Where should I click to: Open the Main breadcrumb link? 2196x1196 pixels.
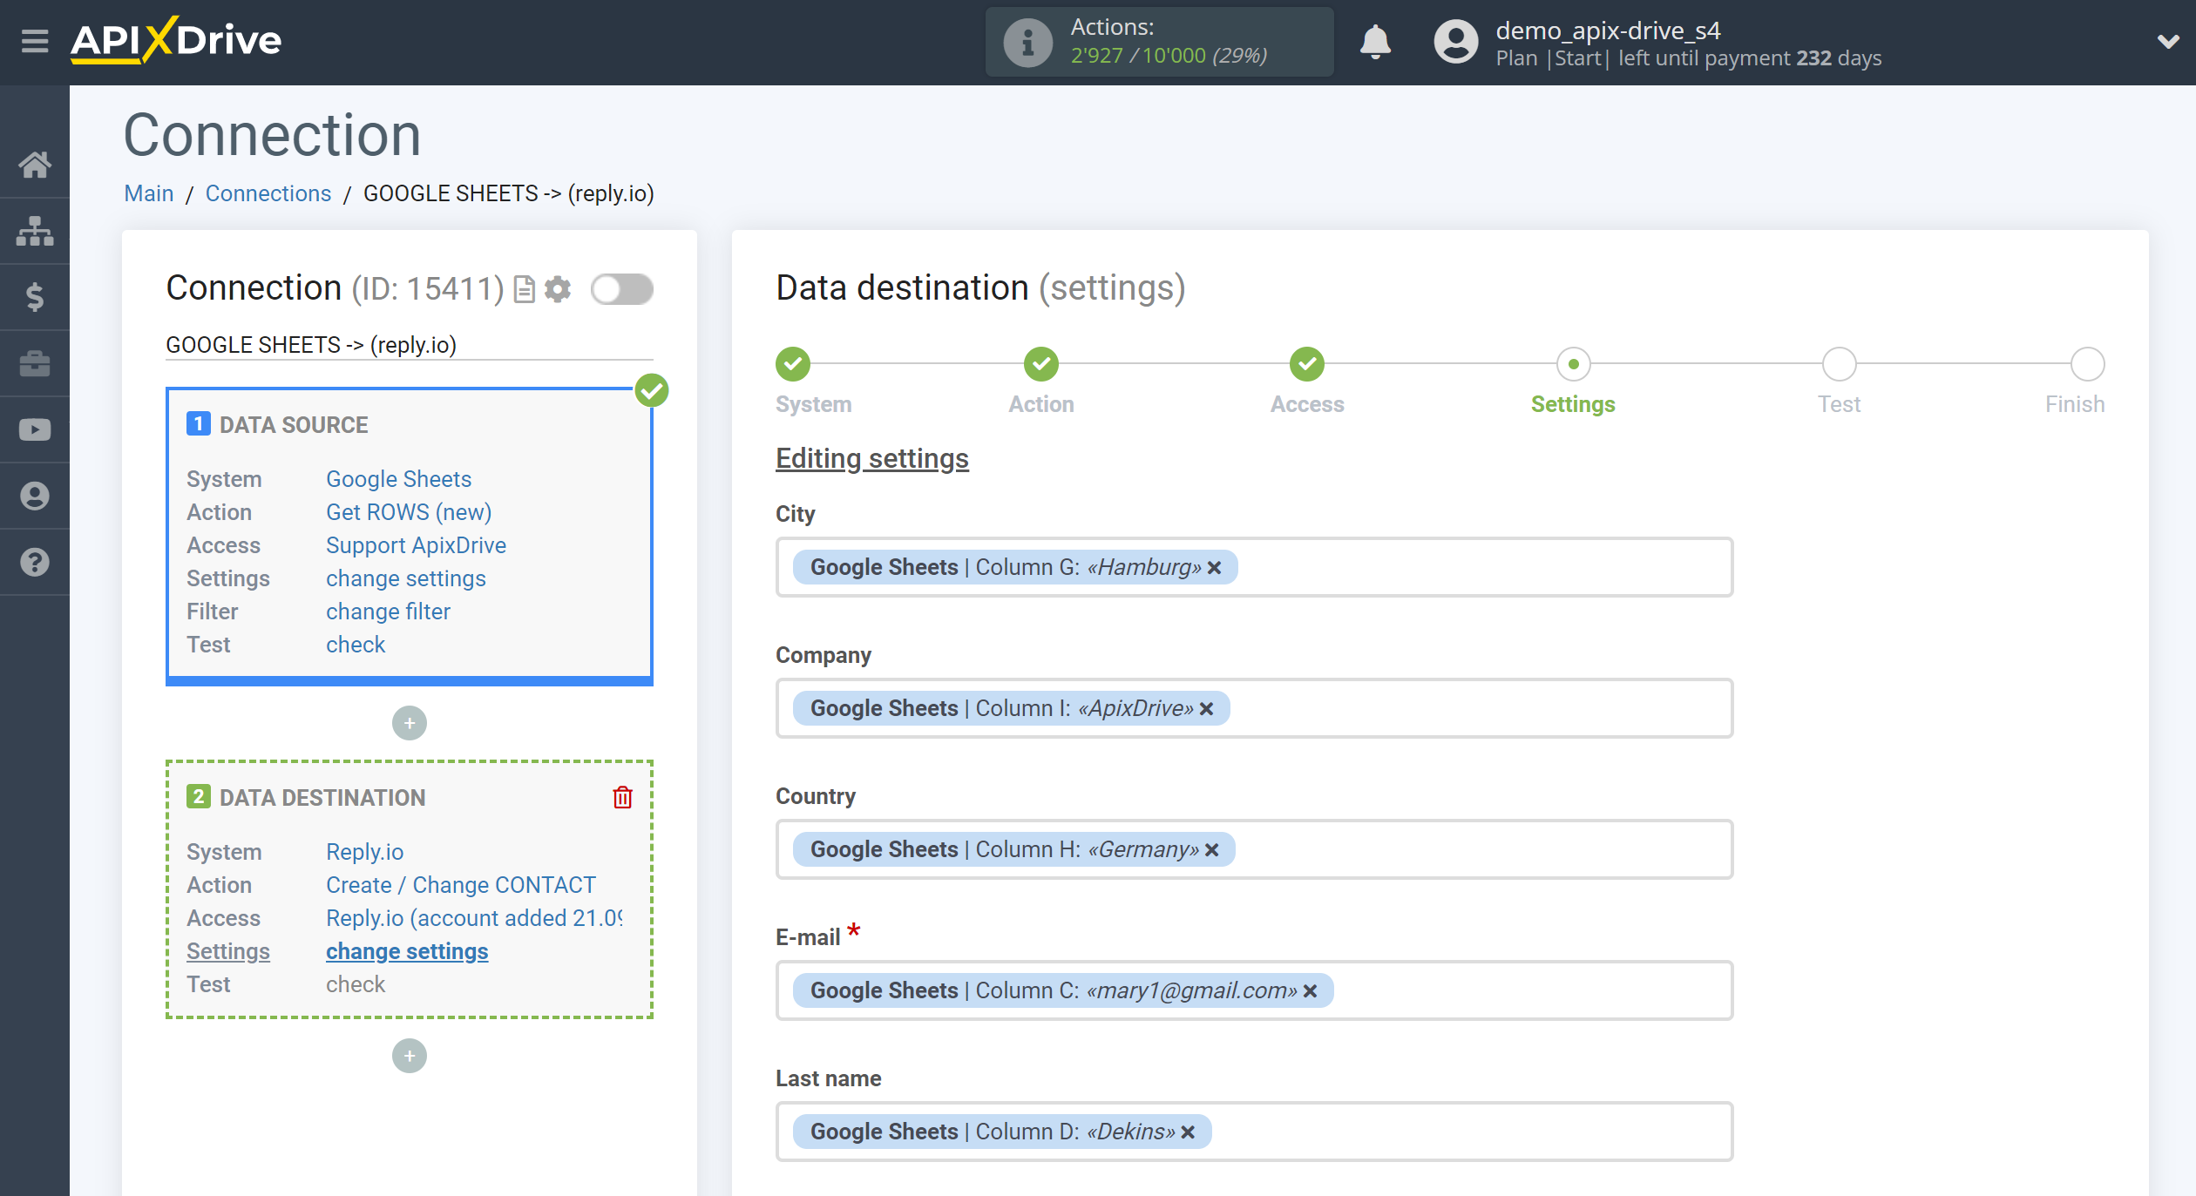coord(149,193)
